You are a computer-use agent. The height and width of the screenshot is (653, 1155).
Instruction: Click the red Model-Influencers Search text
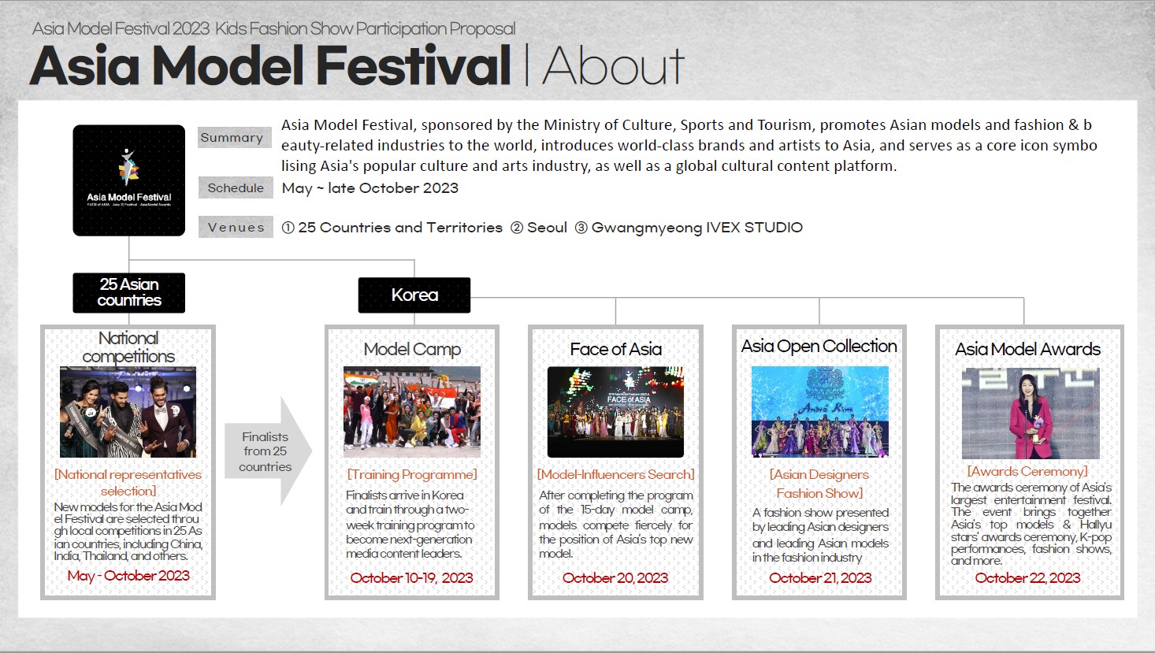(615, 475)
